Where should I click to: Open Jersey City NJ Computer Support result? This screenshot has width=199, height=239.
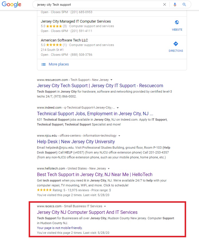87,212
